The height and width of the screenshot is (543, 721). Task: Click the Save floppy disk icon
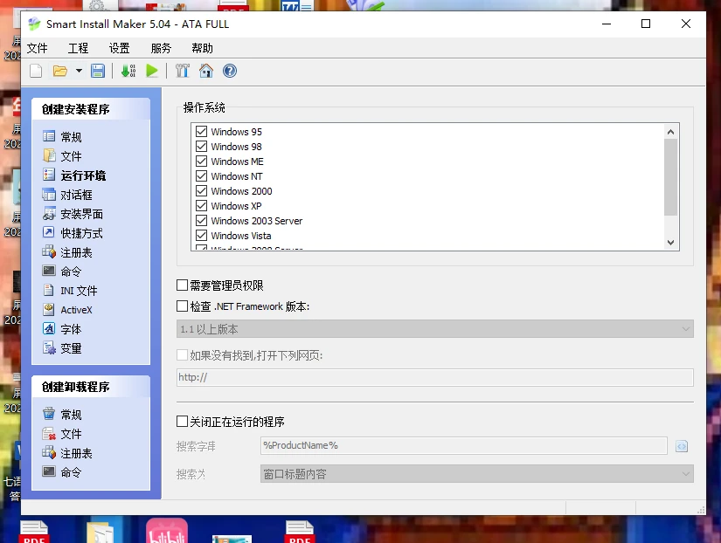(98, 72)
